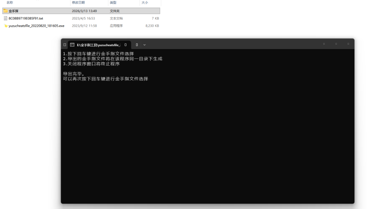Screen dimensions: 389x209
Task: Click the text document icon of 8C08B9719E085F91.txt
Action: pos(5,18)
